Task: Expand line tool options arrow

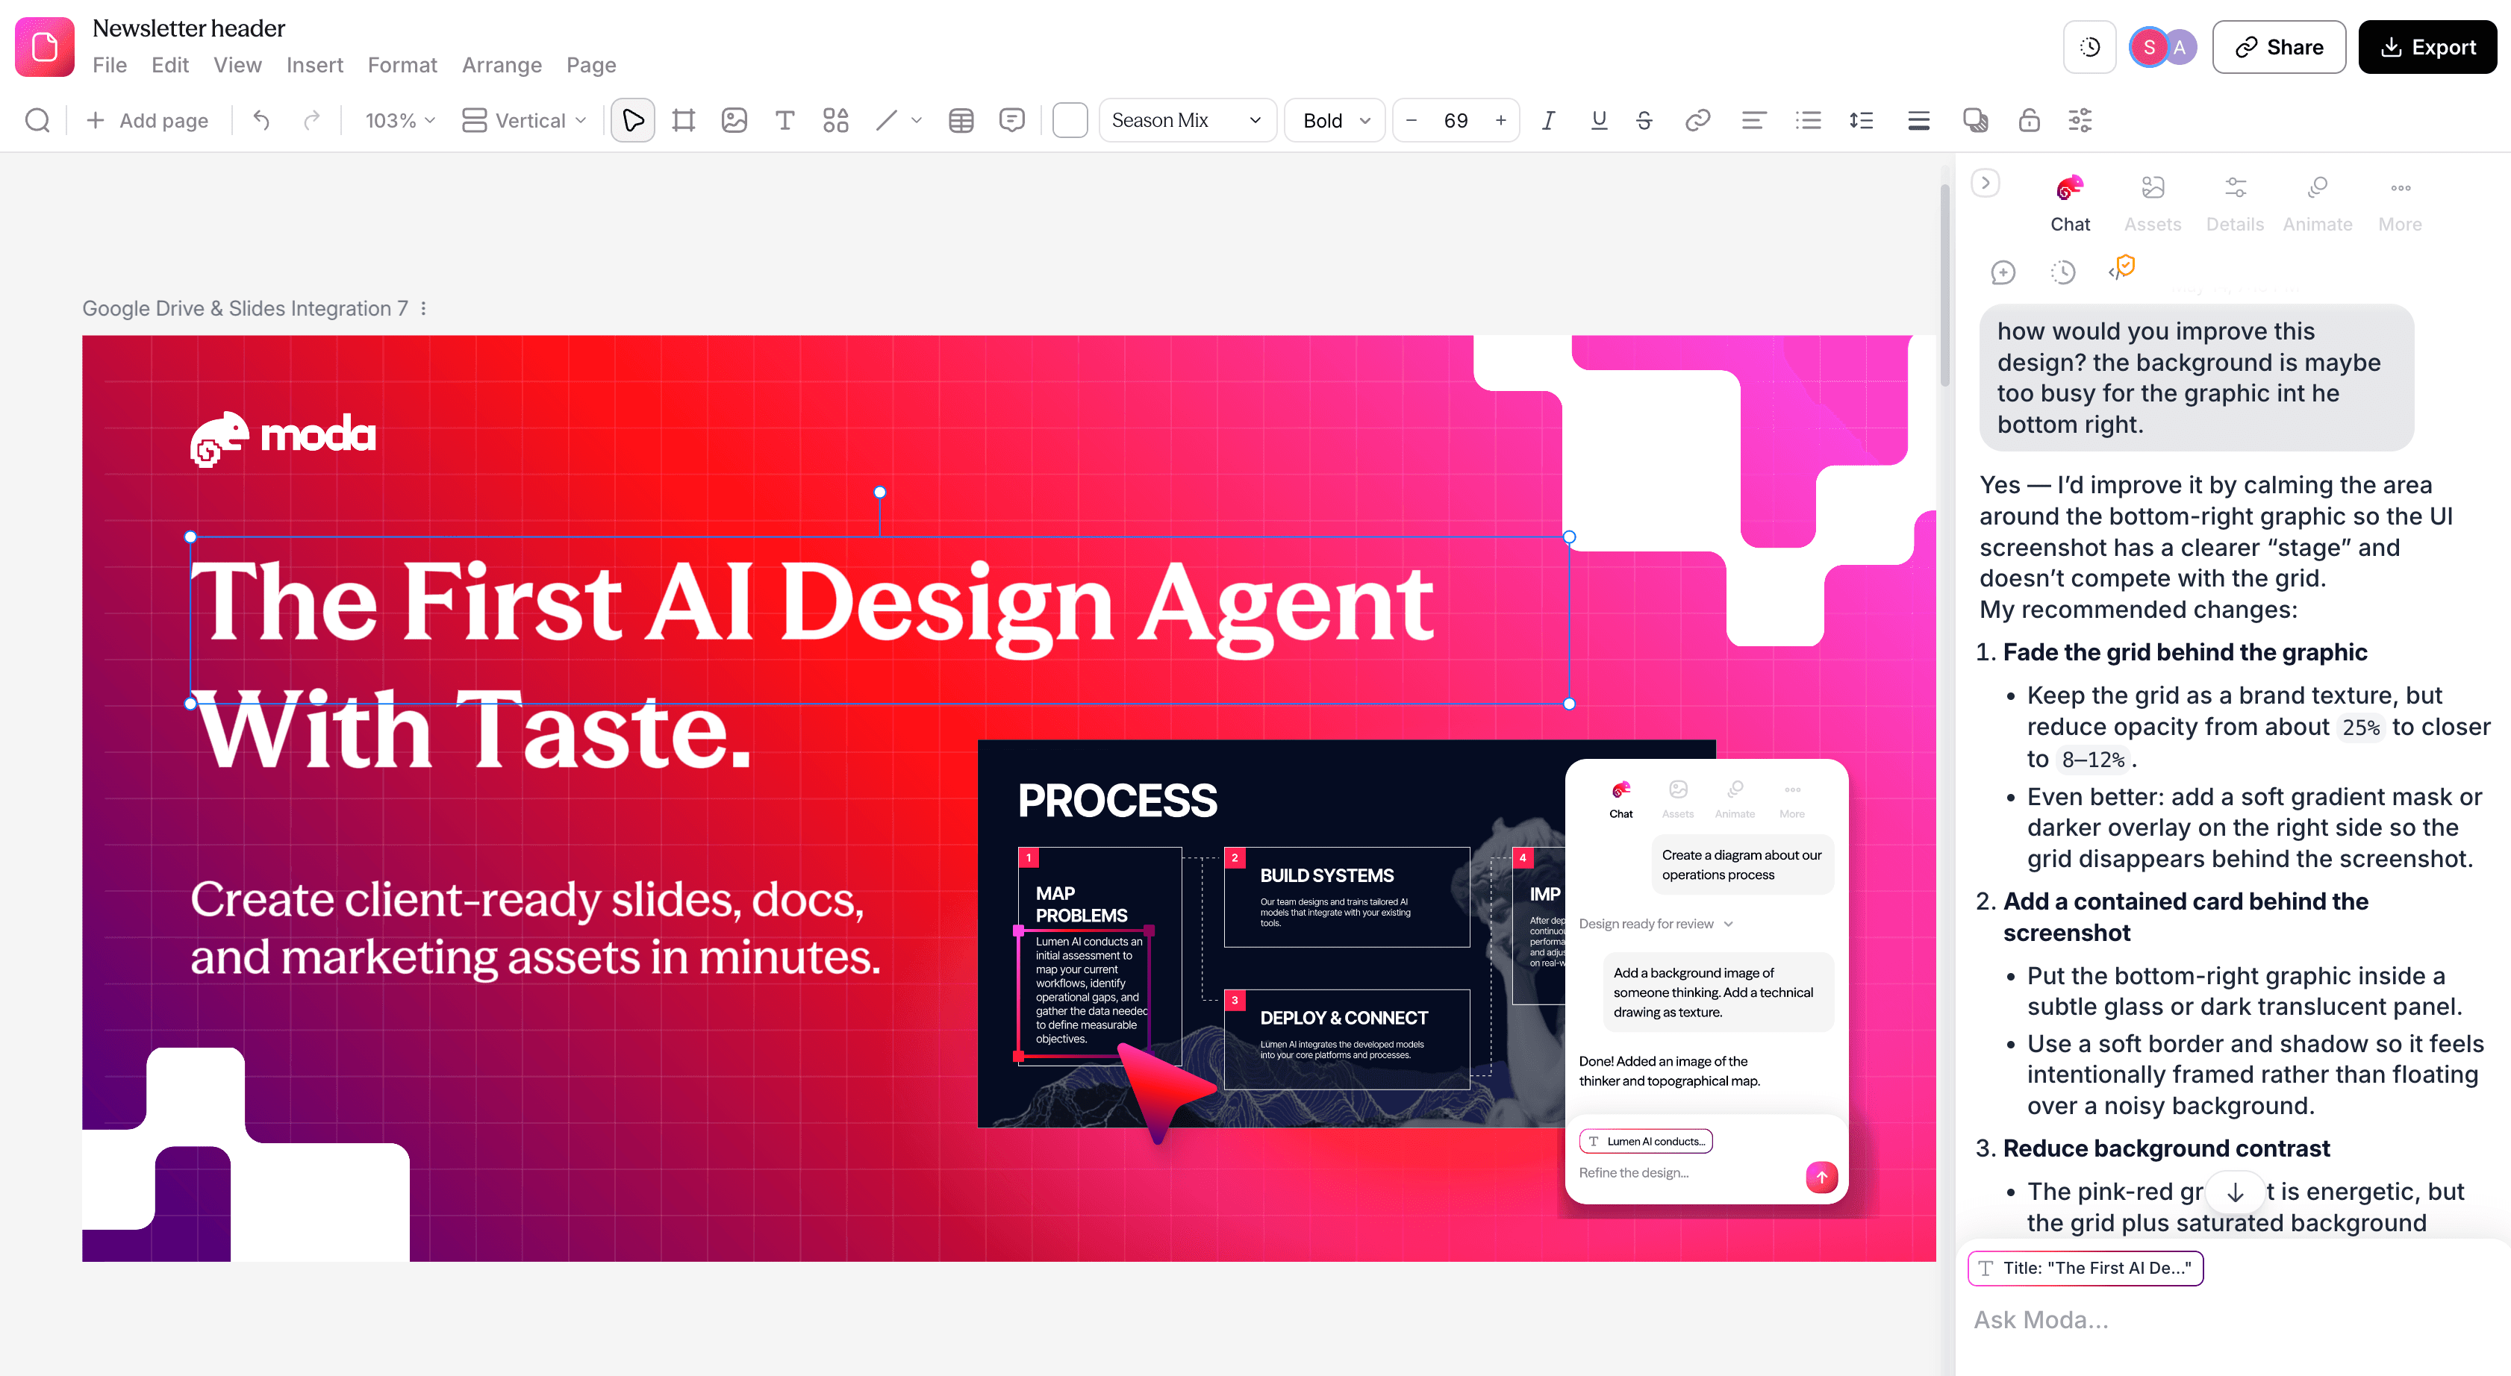Action: coord(917,121)
